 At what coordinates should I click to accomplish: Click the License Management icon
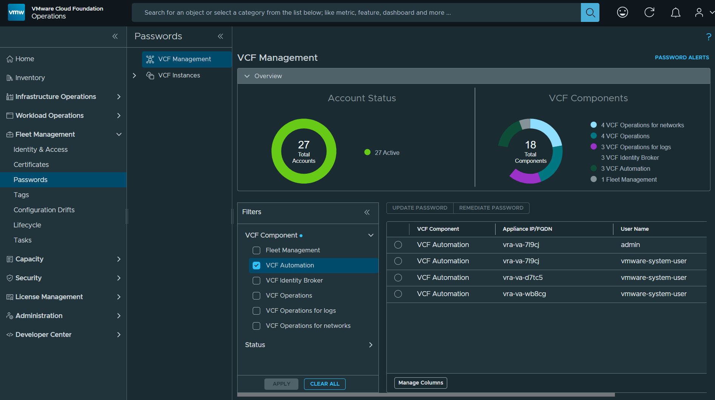tap(10, 297)
